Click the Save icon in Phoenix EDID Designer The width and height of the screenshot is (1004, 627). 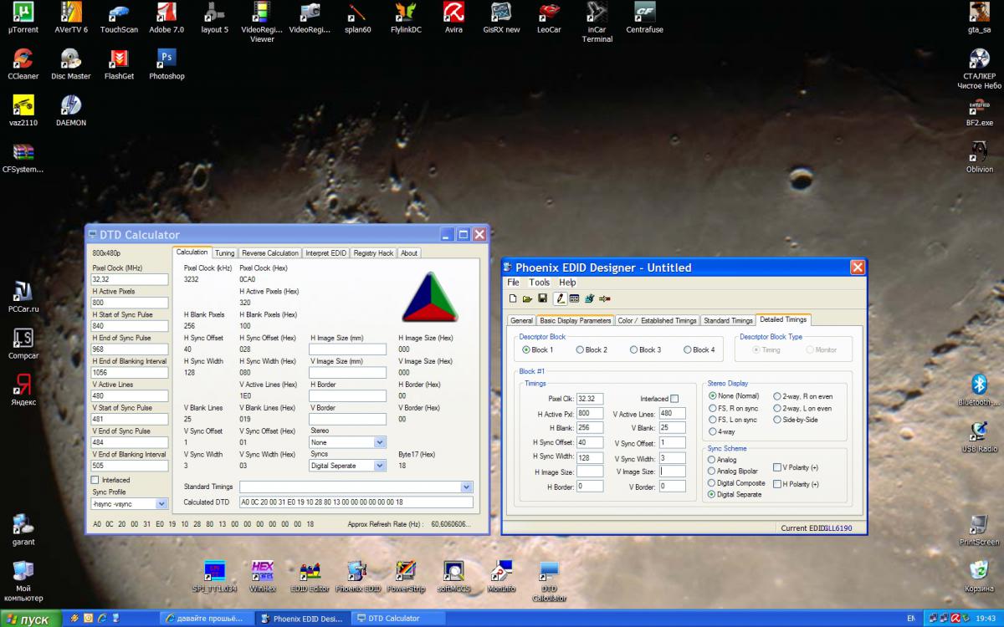pyautogui.click(x=542, y=298)
